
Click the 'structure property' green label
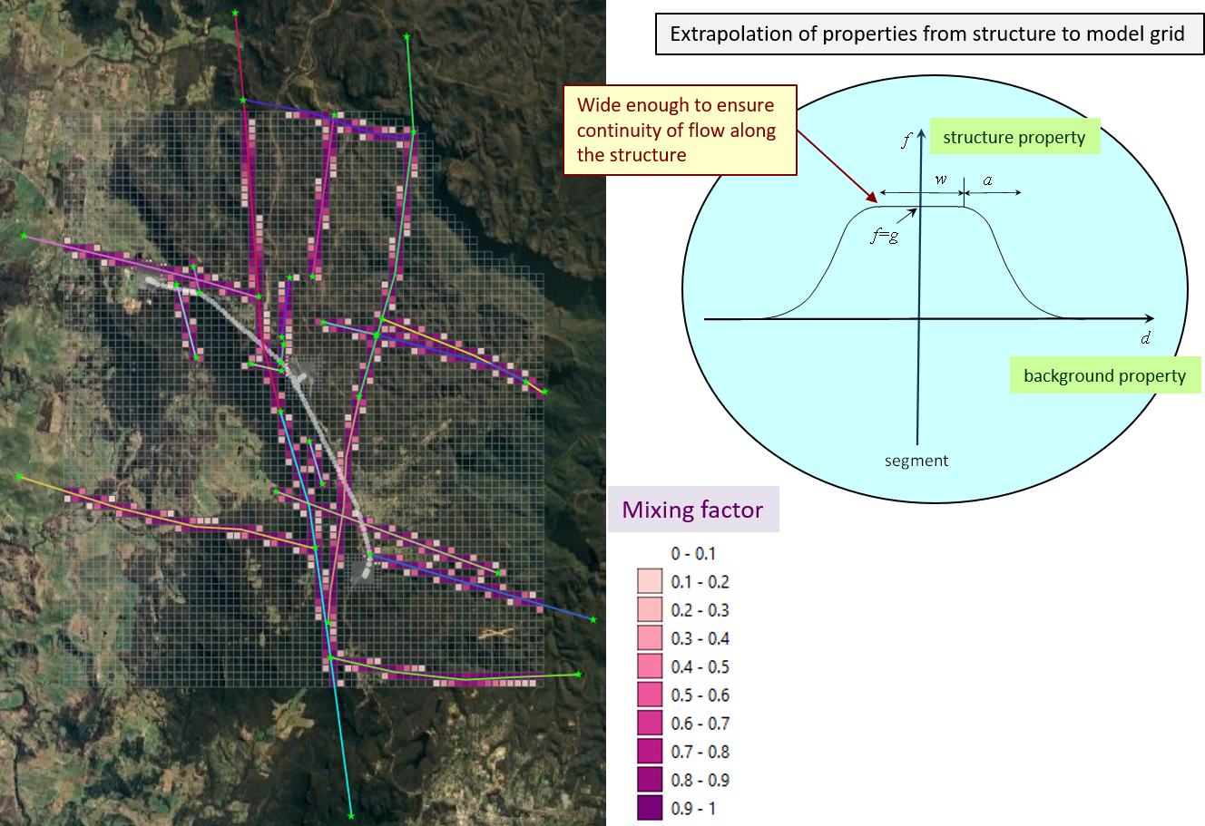pyautogui.click(x=1014, y=137)
